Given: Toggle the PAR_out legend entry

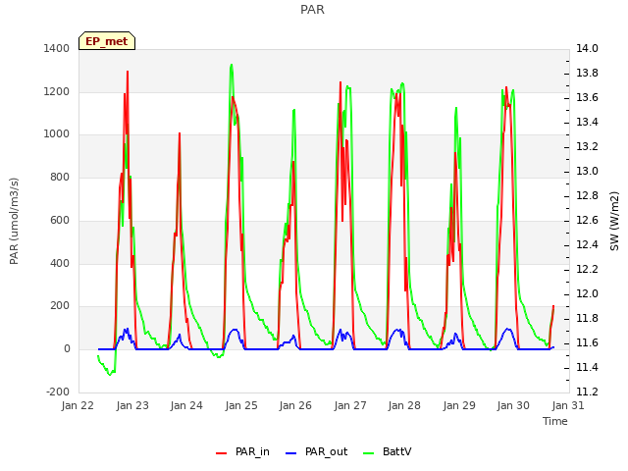Looking at the screenshot, I should [x=316, y=451].
